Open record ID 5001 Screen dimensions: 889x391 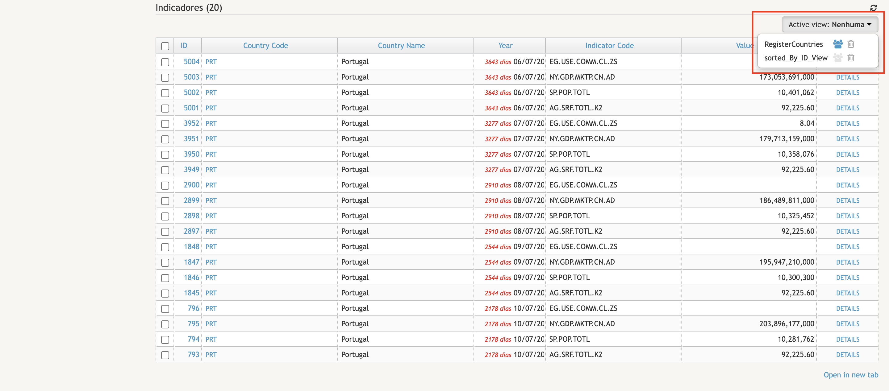191,108
